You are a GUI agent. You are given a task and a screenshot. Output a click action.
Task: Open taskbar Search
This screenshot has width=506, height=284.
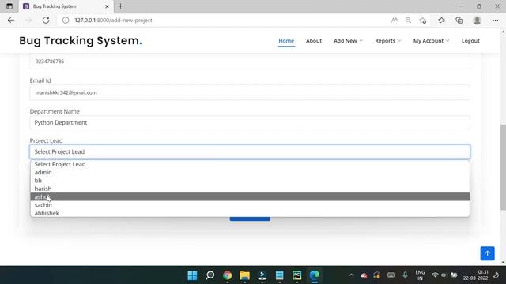(210, 275)
